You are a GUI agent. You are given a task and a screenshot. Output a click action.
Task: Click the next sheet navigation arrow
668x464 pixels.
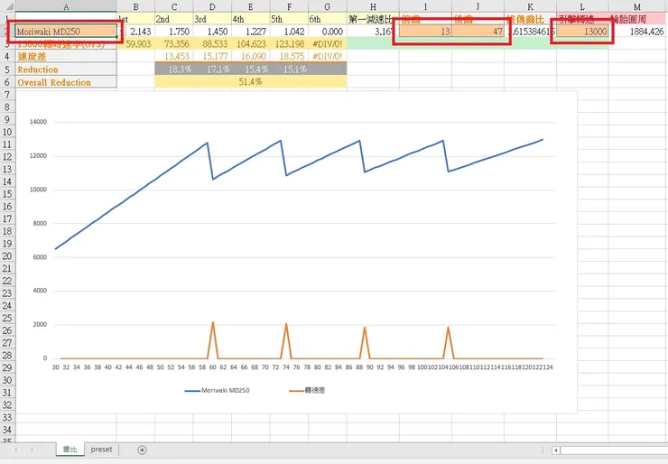point(32,450)
